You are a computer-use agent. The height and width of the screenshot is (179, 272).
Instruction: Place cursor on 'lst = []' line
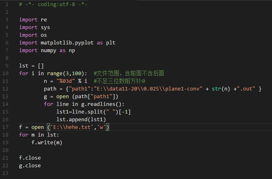31,65
